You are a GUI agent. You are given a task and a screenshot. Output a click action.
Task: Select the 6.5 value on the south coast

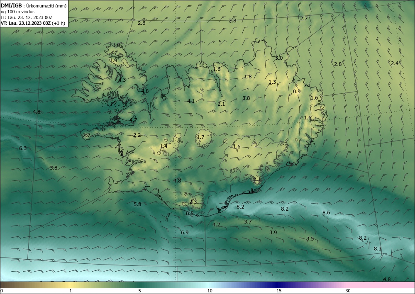coord(190,214)
